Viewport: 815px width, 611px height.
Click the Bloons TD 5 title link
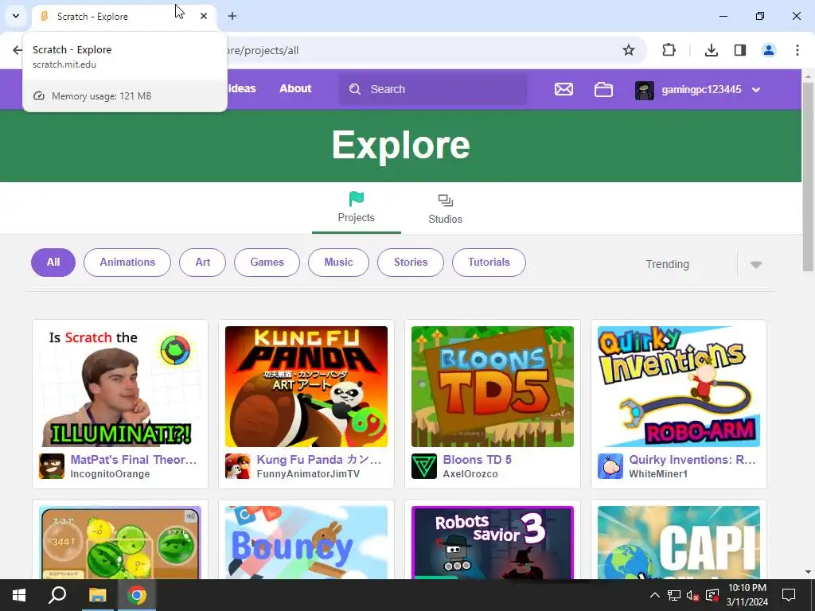pos(478,460)
